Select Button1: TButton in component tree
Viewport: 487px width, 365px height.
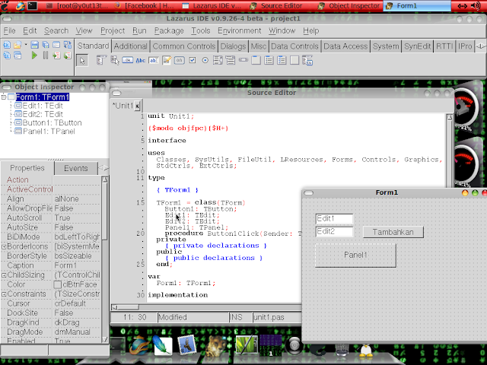(52, 122)
